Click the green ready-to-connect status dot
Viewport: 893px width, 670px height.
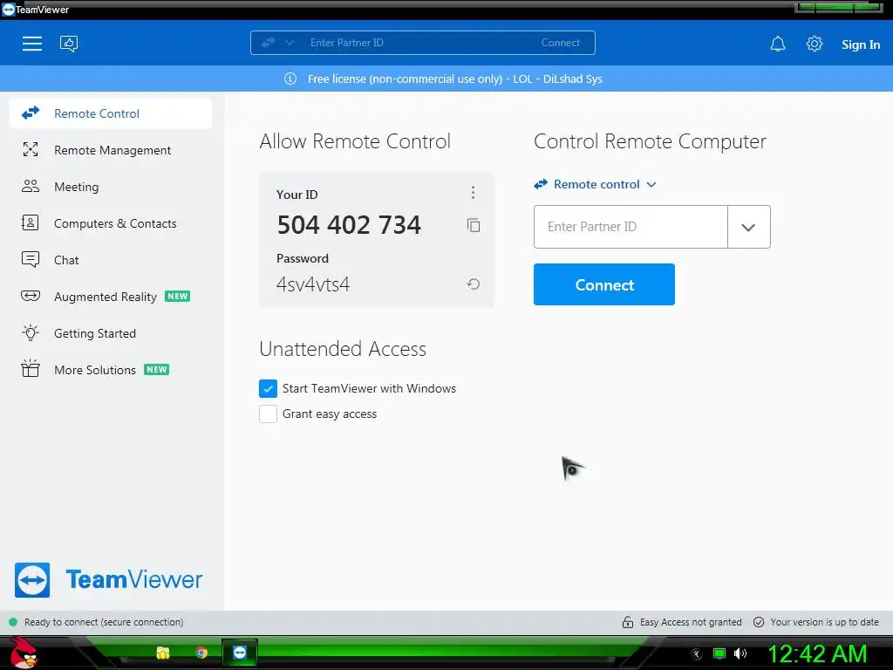(13, 622)
